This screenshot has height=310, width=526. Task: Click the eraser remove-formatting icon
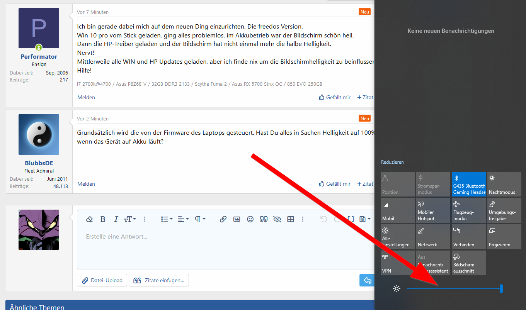[x=89, y=219]
